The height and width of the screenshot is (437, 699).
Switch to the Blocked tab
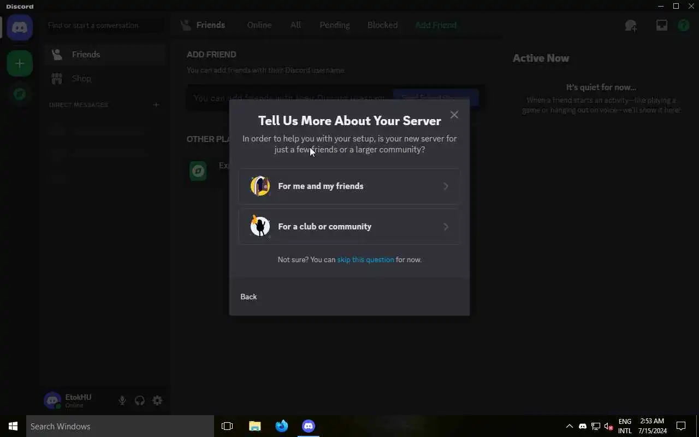[x=382, y=25]
